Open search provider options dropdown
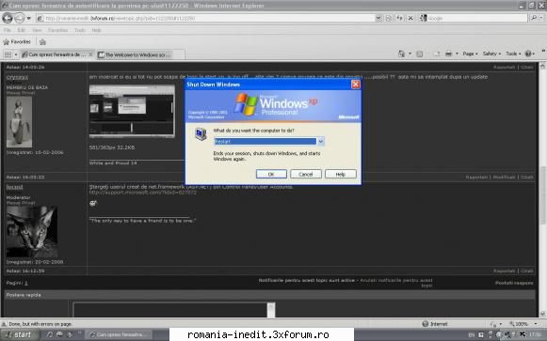Viewport: 547px width, 341px height. click(540, 18)
